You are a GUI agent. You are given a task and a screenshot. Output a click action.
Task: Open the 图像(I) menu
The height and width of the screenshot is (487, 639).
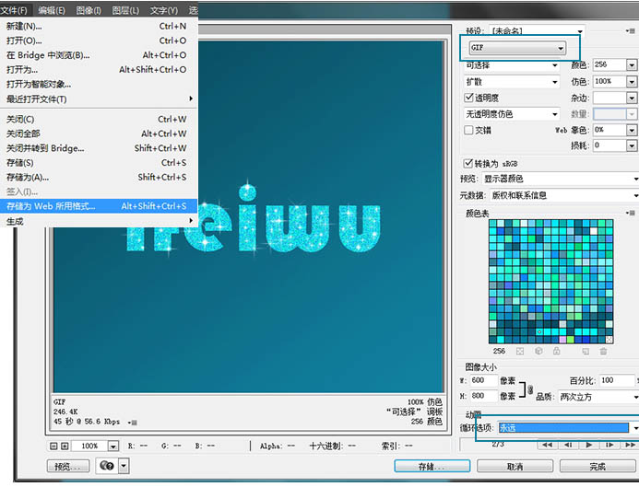click(x=89, y=10)
